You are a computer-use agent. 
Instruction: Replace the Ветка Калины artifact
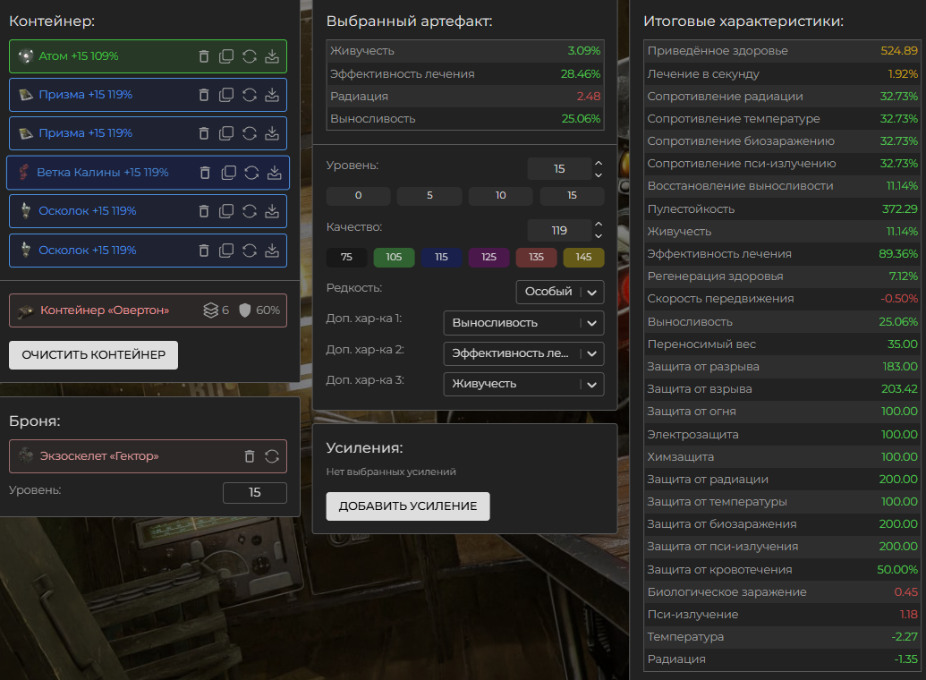(251, 173)
